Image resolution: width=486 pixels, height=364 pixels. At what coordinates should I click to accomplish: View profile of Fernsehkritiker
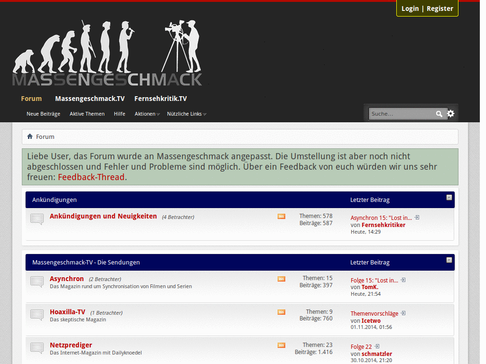(383, 225)
